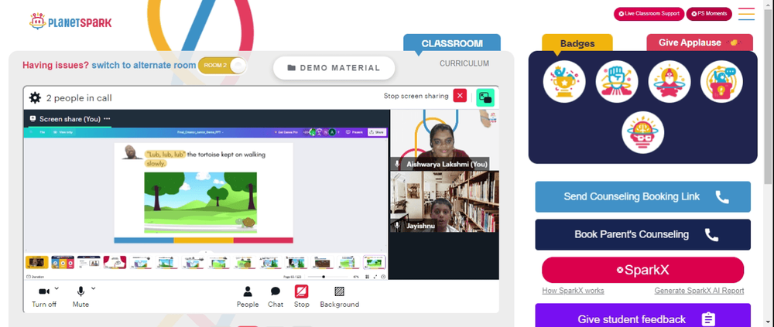Expand microphone device options chevron
774x327 pixels.
(94, 288)
